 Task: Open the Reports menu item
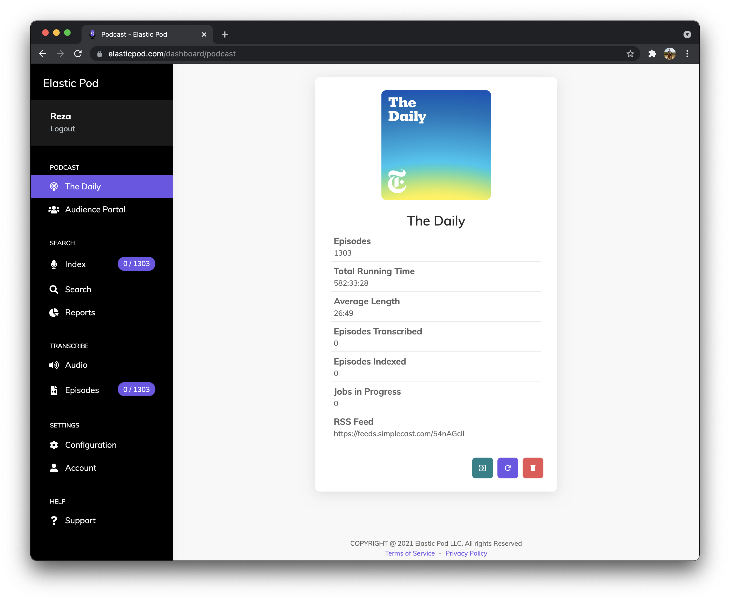102,313
